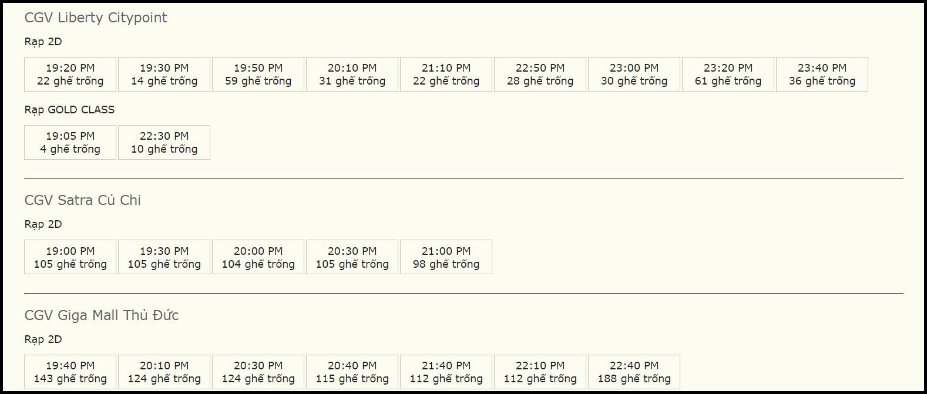Select 19:40 PM showtime at Giga Mall
The height and width of the screenshot is (394, 927).
click(70, 372)
